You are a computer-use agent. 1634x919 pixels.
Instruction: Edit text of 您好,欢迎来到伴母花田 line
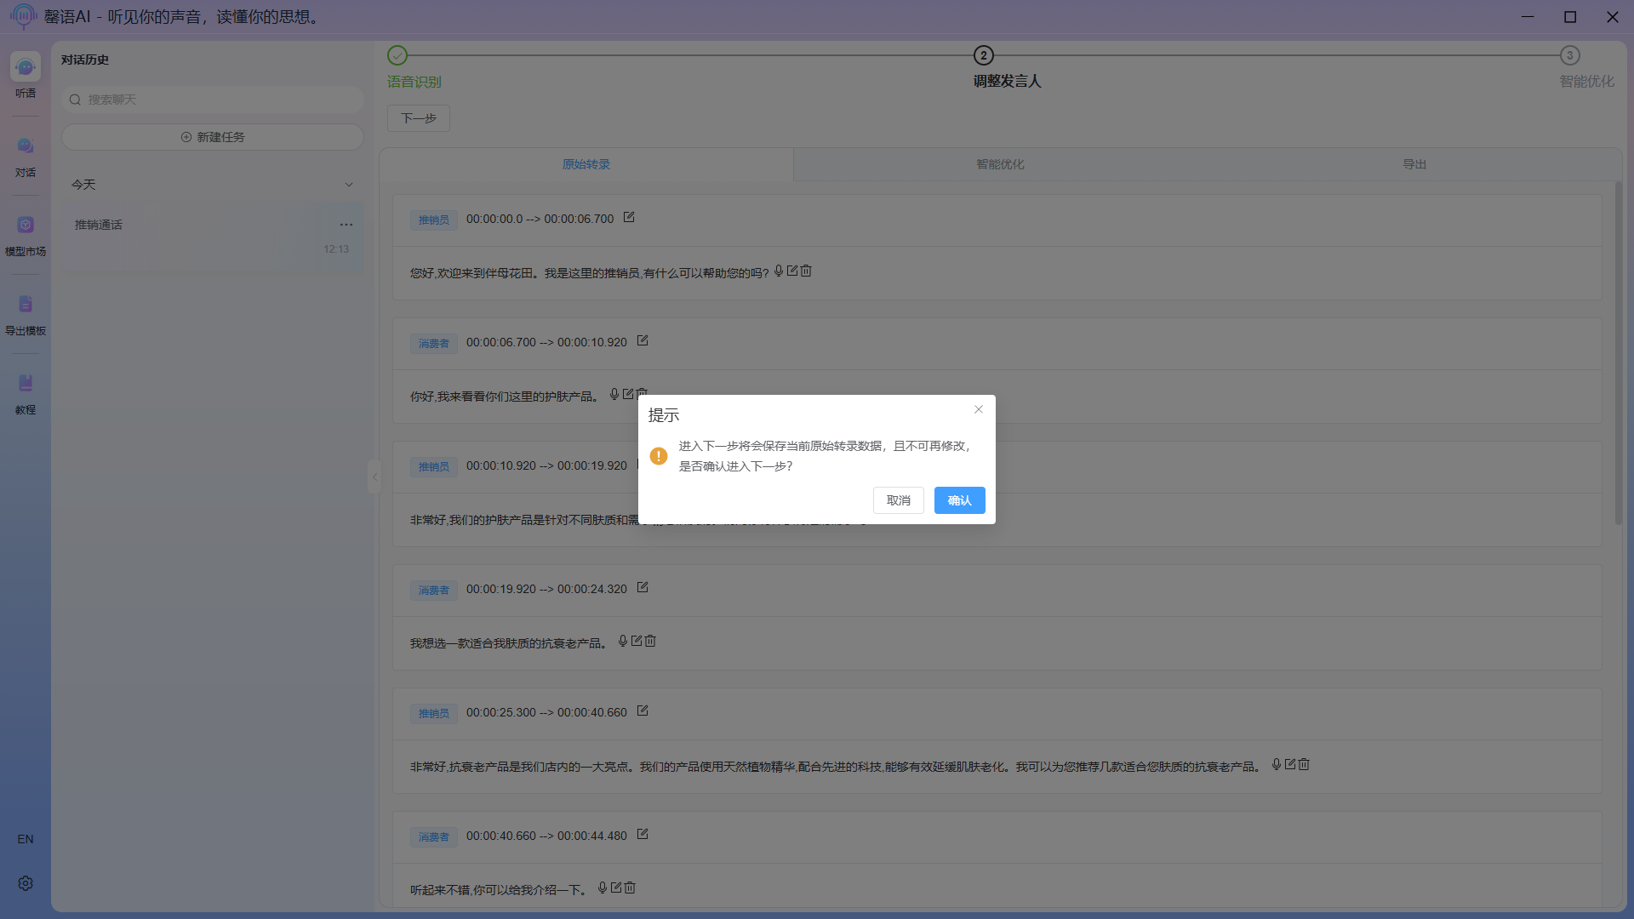click(792, 271)
